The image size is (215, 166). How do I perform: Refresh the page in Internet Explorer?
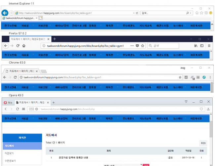click(x=137, y=13)
